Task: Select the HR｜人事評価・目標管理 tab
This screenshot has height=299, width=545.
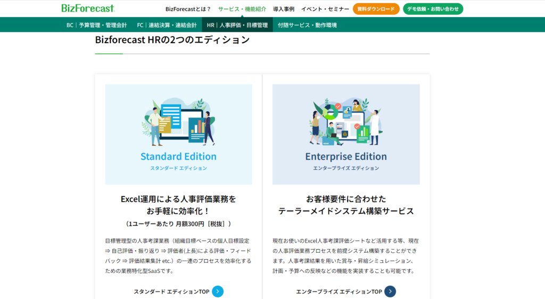Action: pos(237,25)
